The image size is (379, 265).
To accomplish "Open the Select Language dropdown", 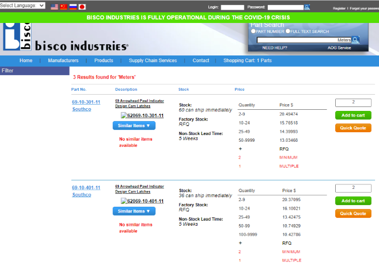I will 23,5.
